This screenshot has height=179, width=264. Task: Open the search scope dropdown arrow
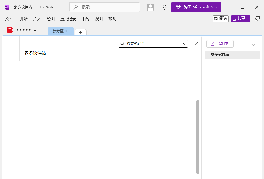184,44
